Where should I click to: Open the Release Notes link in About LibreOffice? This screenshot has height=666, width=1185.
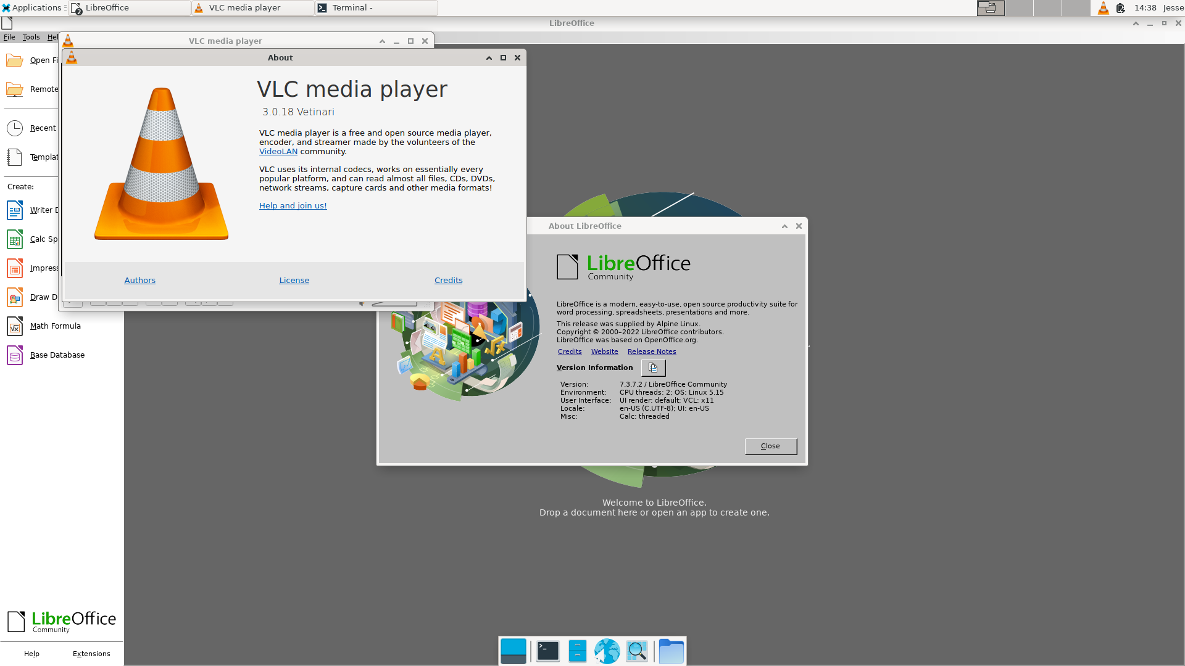[x=652, y=351]
